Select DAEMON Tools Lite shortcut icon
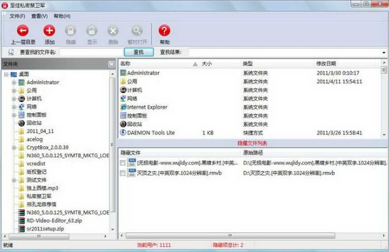Image resolution: width=389 pixels, height=252 pixels. (123, 133)
